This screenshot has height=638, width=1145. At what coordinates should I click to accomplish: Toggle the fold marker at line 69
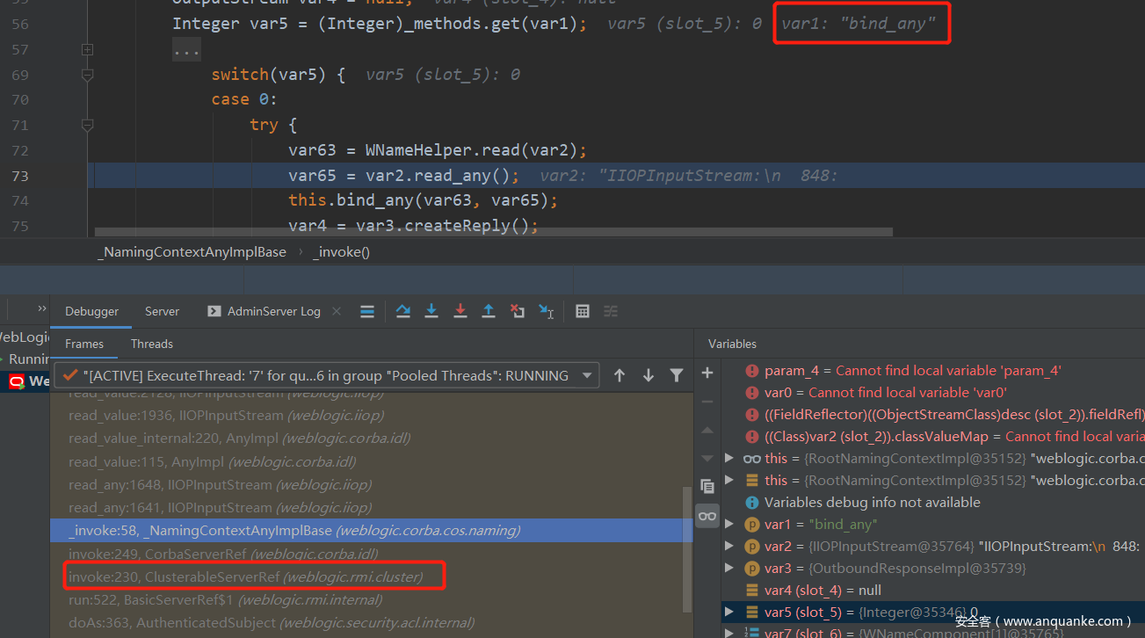[87, 76]
